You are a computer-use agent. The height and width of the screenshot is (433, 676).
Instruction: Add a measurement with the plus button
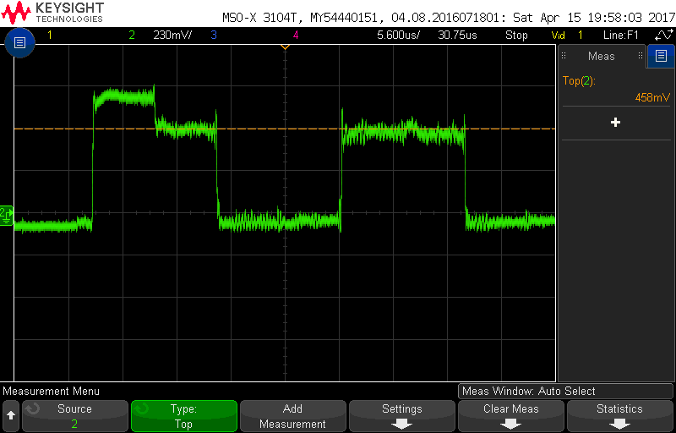click(616, 123)
